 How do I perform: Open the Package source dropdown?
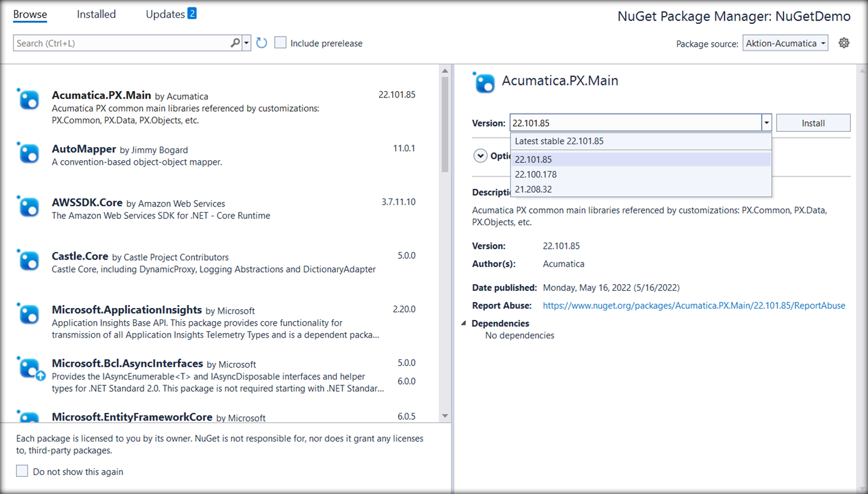point(785,43)
